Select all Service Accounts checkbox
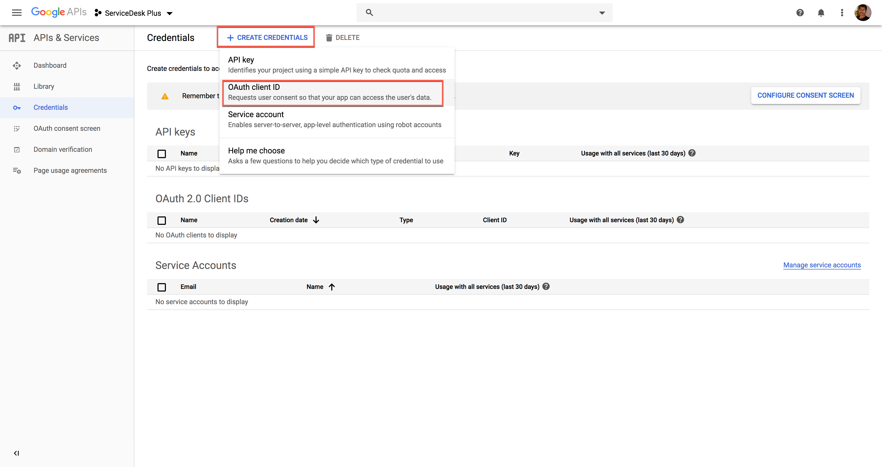This screenshot has width=882, height=467. (162, 287)
